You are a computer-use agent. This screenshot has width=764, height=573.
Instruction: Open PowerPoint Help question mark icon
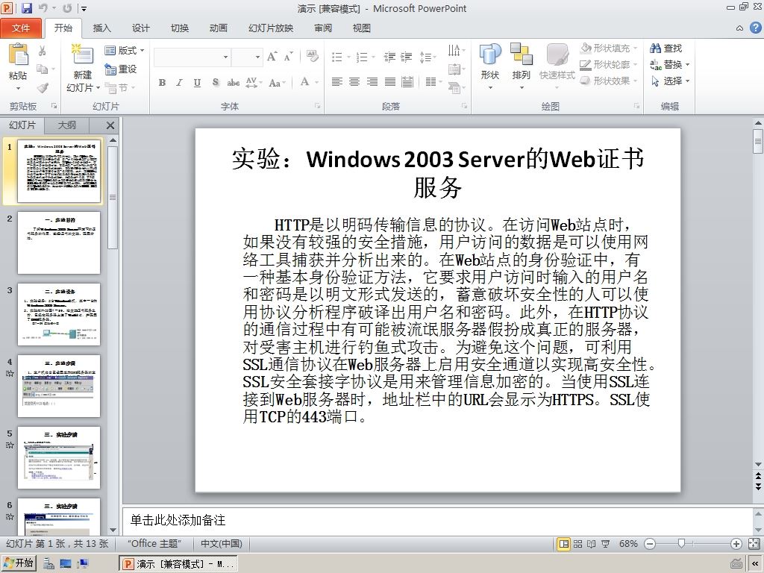[x=755, y=28]
